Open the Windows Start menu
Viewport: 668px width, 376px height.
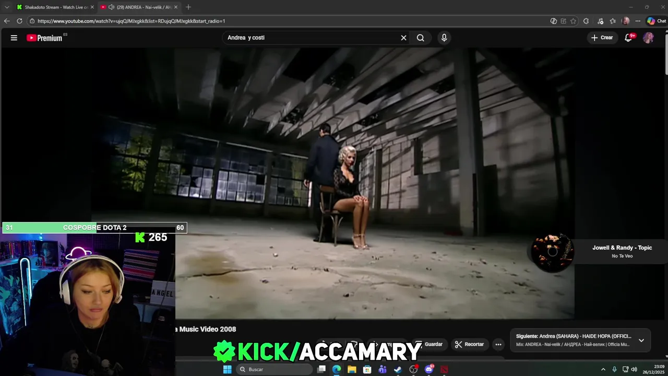(x=227, y=369)
